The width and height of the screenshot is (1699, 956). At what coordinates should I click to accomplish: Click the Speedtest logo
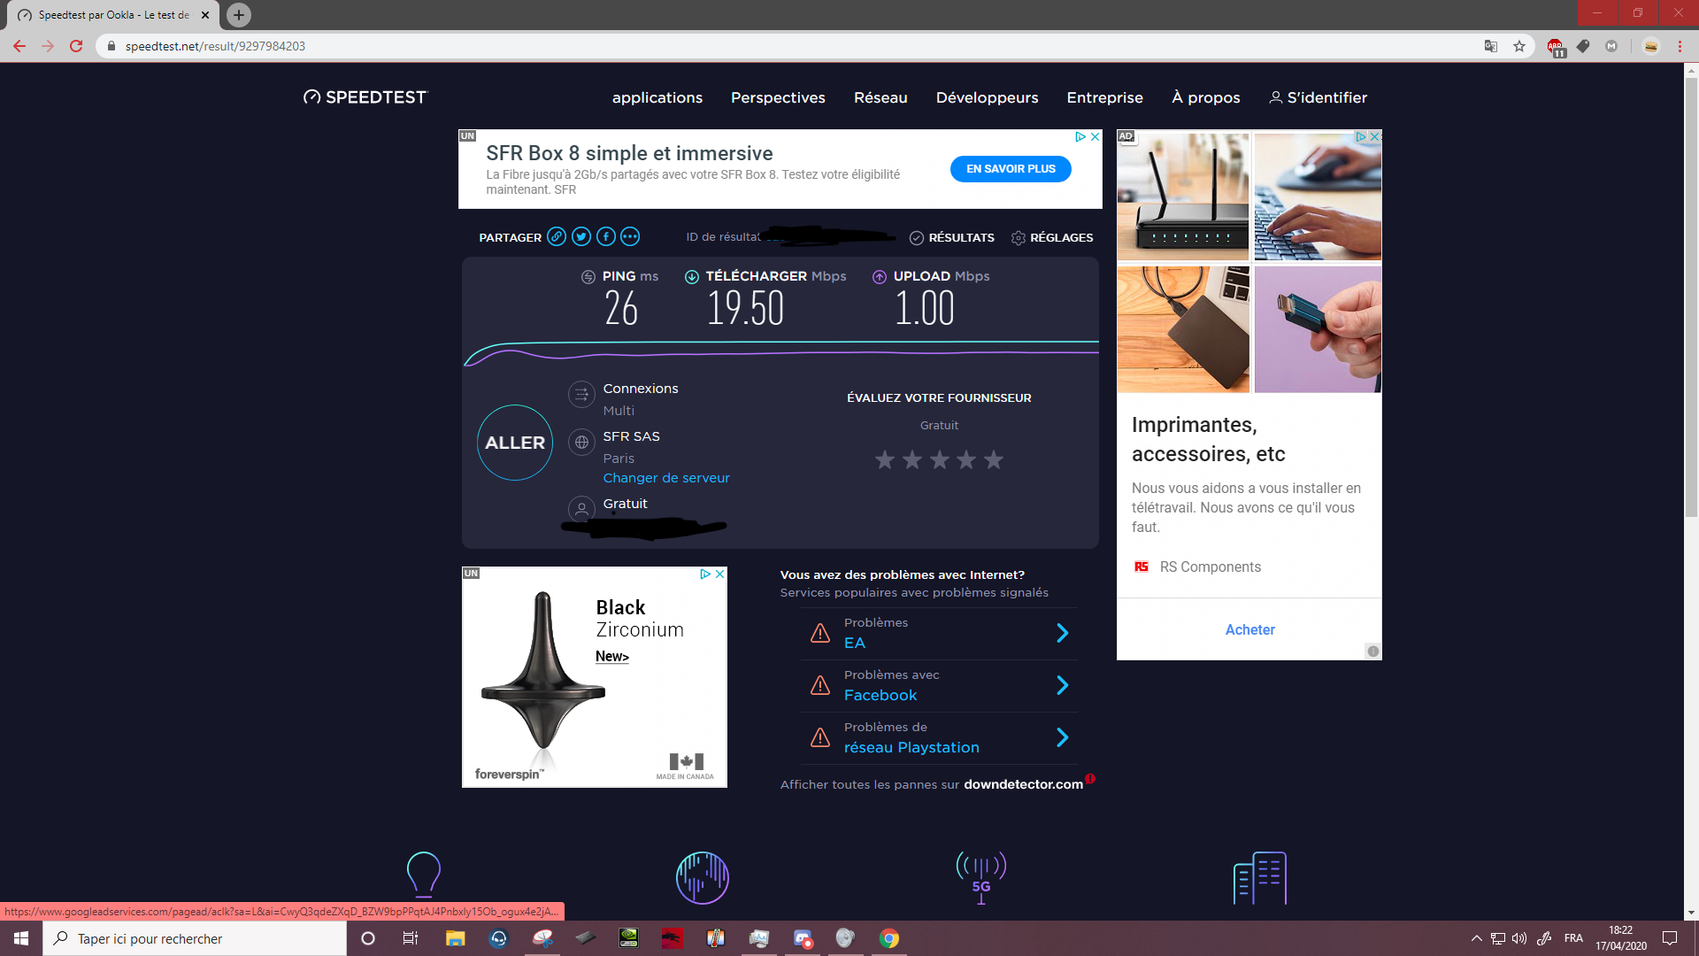coord(365,97)
